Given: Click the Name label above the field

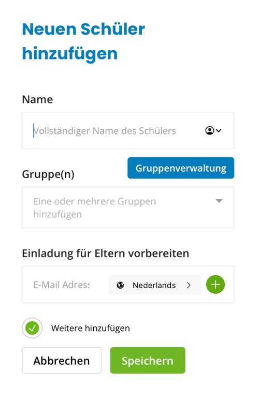Looking at the screenshot, I should pyautogui.click(x=37, y=99).
